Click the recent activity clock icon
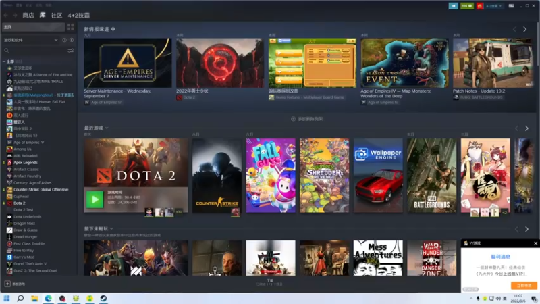Screen dimensions: 540x304 [x=64, y=40]
